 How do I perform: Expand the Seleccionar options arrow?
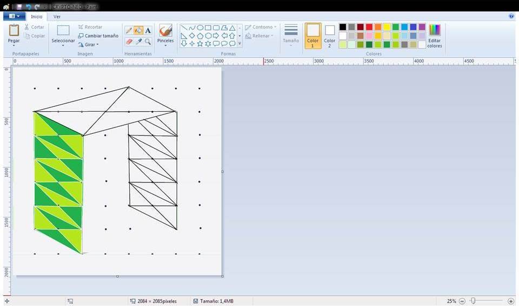coord(63,45)
